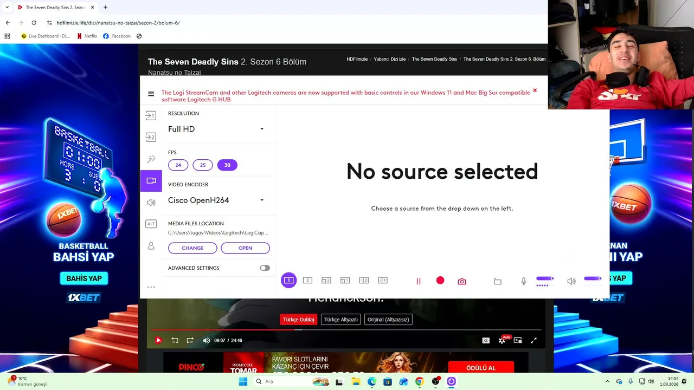Set FPS to 30

[227, 165]
